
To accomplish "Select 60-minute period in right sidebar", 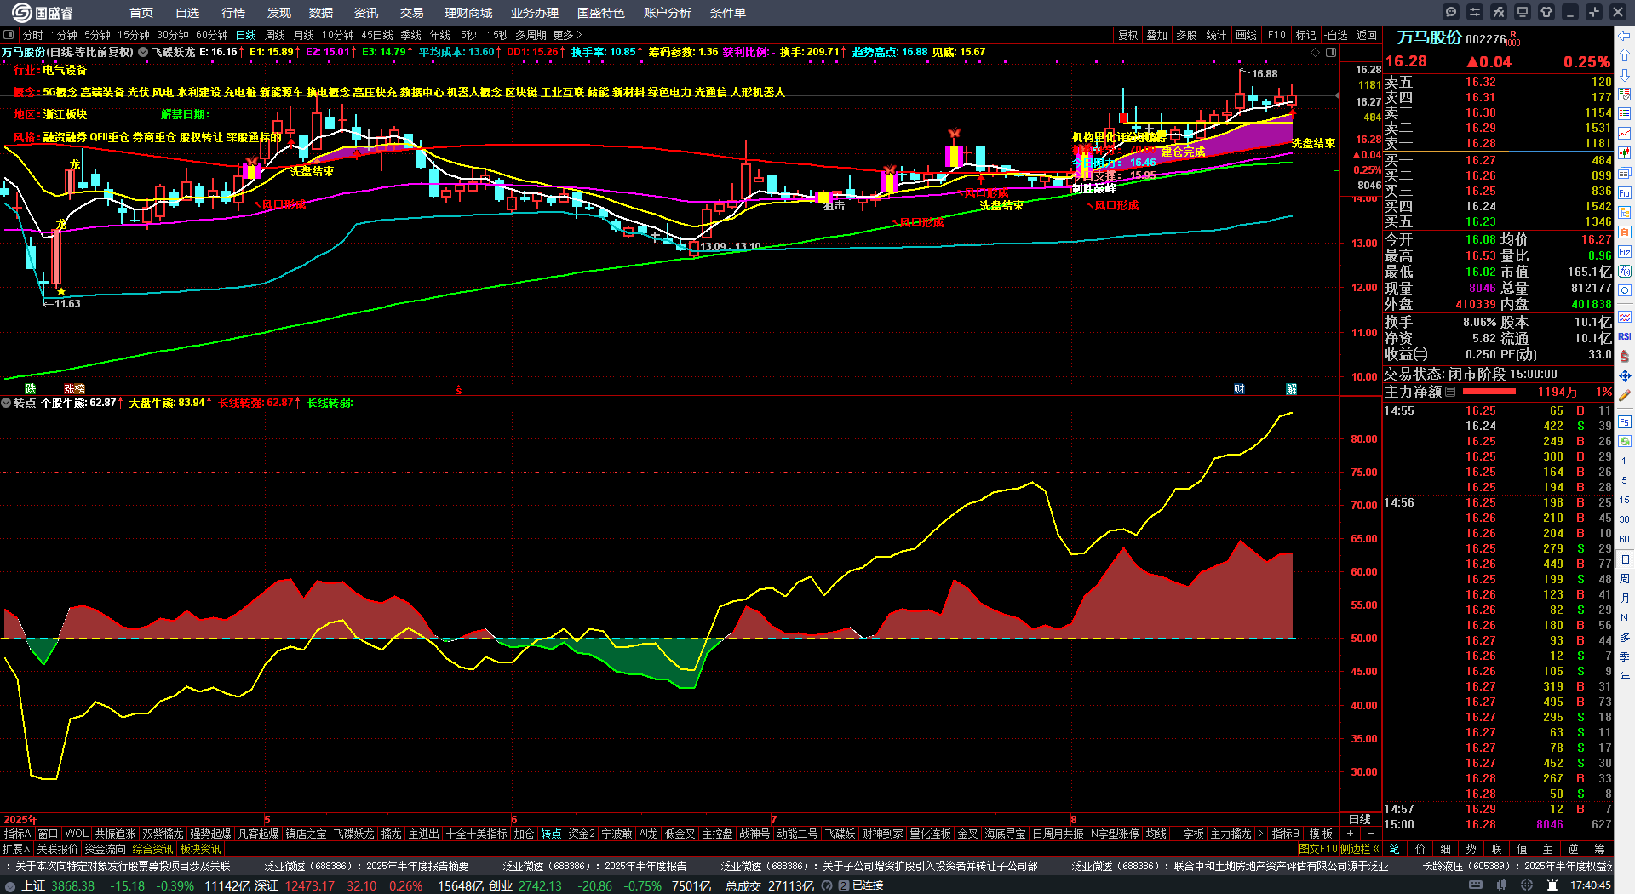I will (x=1625, y=539).
